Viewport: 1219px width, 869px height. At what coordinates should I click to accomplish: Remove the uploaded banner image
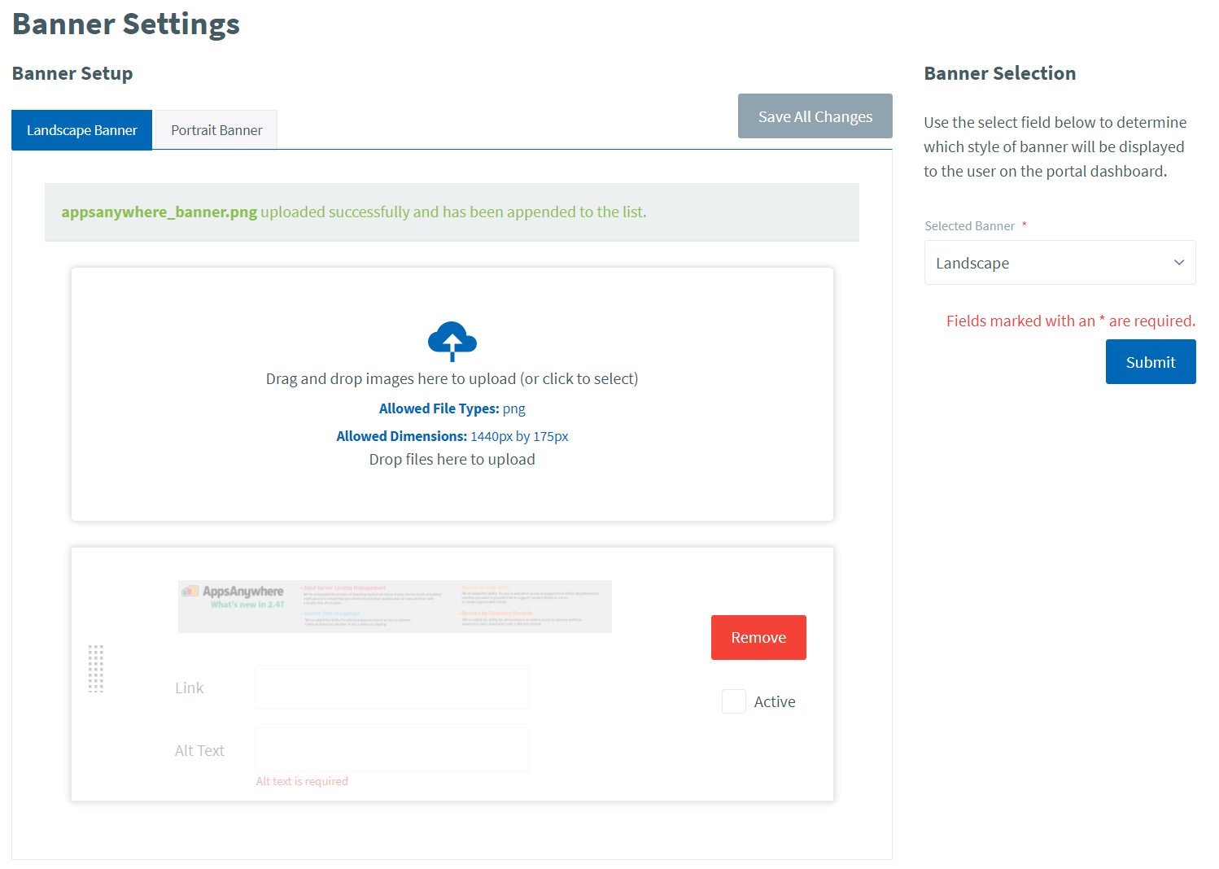(758, 638)
